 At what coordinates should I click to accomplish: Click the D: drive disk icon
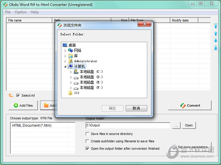(x=76, y=78)
